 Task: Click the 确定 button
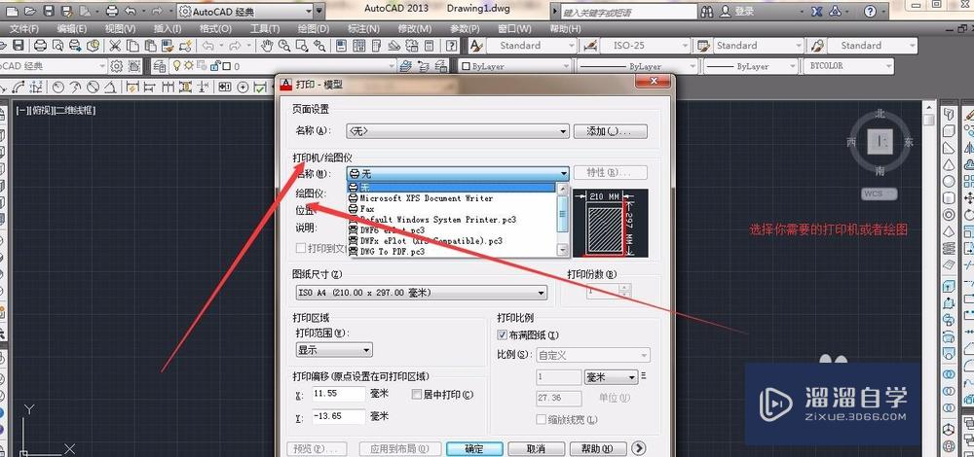coord(474,449)
